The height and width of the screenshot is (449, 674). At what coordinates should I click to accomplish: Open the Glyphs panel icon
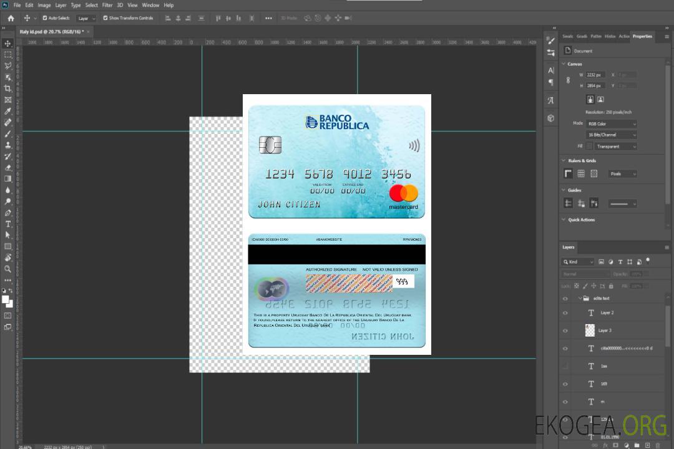(550, 100)
